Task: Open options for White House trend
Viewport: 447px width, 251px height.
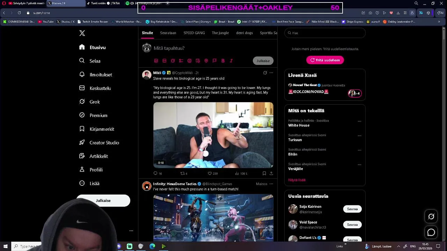Action: click(359, 121)
